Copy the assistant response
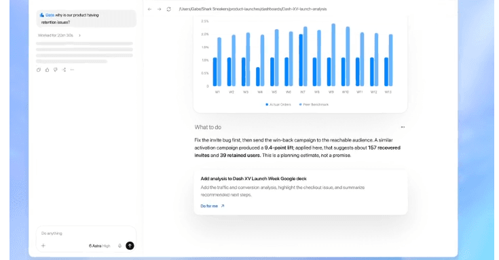This screenshot has height=260, width=499. [39, 70]
